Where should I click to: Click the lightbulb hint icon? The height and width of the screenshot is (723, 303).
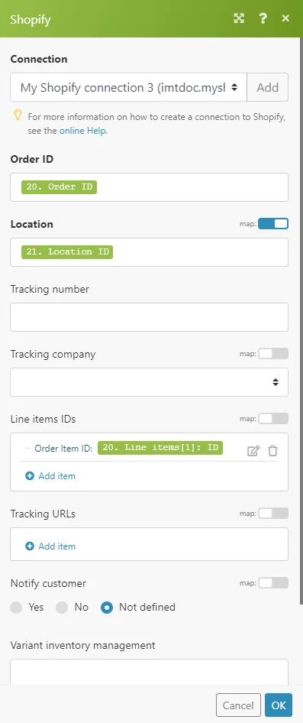(x=18, y=115)
